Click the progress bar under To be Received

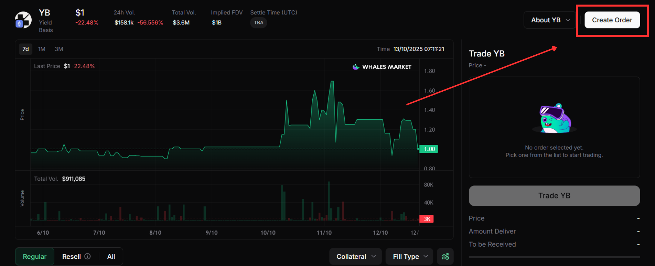554,257
